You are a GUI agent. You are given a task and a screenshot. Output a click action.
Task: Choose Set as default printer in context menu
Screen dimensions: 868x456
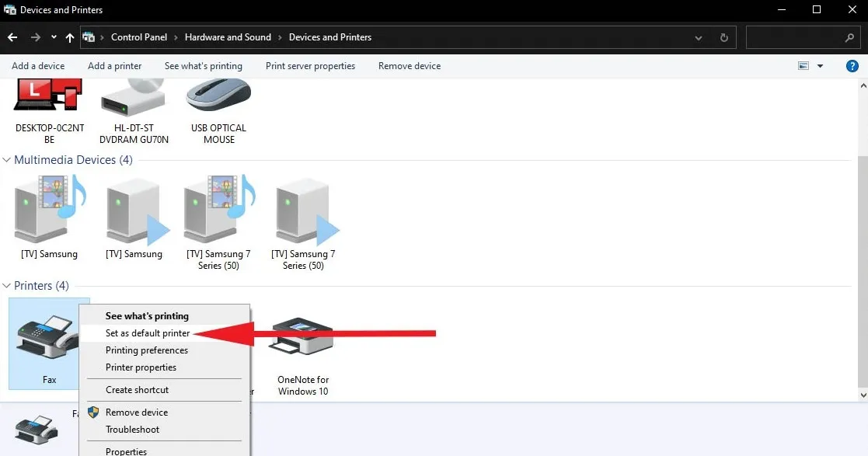[x=148, y=333]
